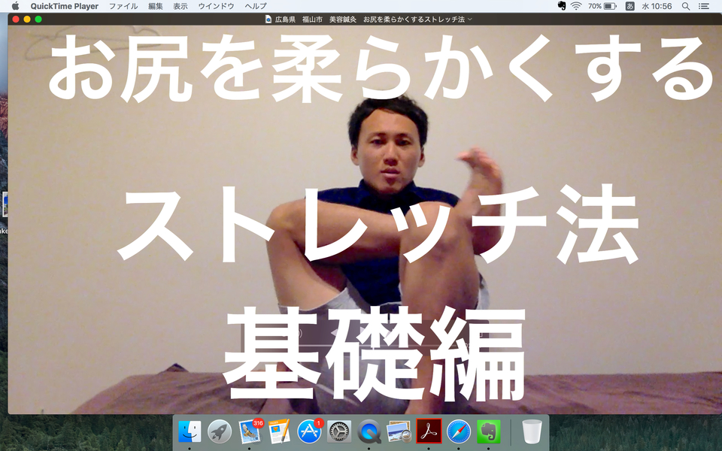Open Pages from the Dock
The width and height of the screenshot is (722, 451).
(279, 431)
